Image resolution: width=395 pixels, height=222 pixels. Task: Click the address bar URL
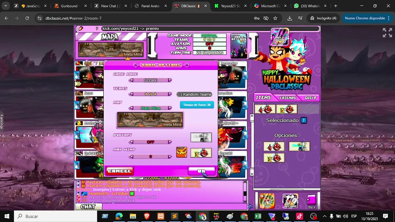pyautogui.click(x=73, y=18)
